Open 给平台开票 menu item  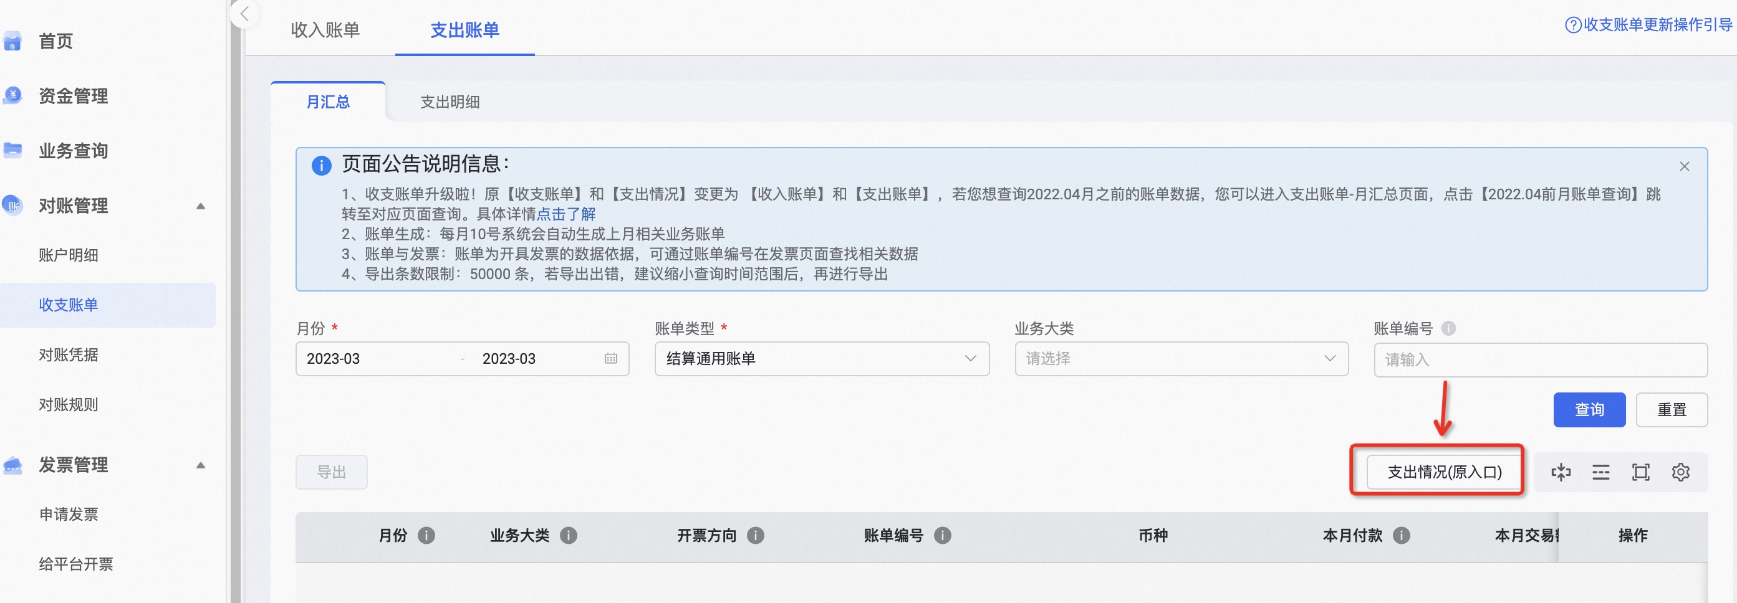tap(75, 564)
